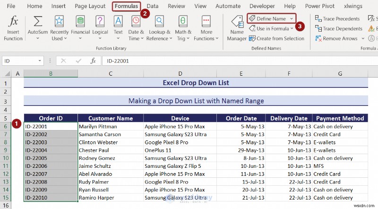The image size is (378, 209).
Task: Expand the Define Name dropdown arrow
Action: pyautogui.click(x=292, y=18)
